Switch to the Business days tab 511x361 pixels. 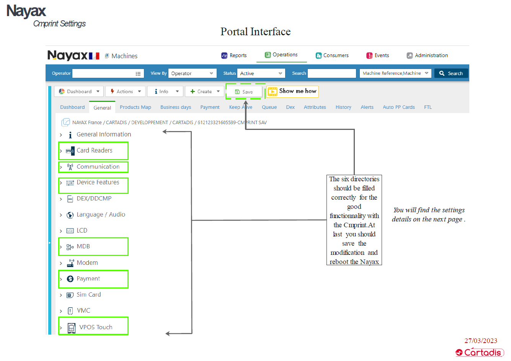[176, 107]
